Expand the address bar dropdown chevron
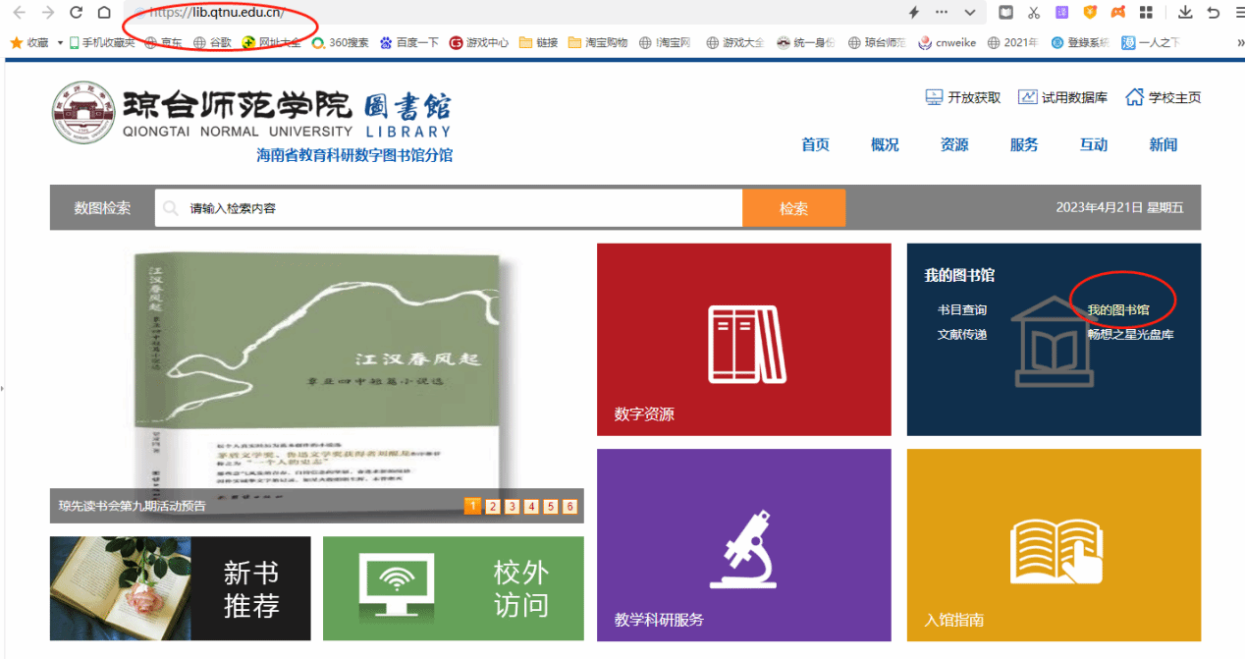The width and height of the screenshot is (1245, 659). (x=970, y=13)
